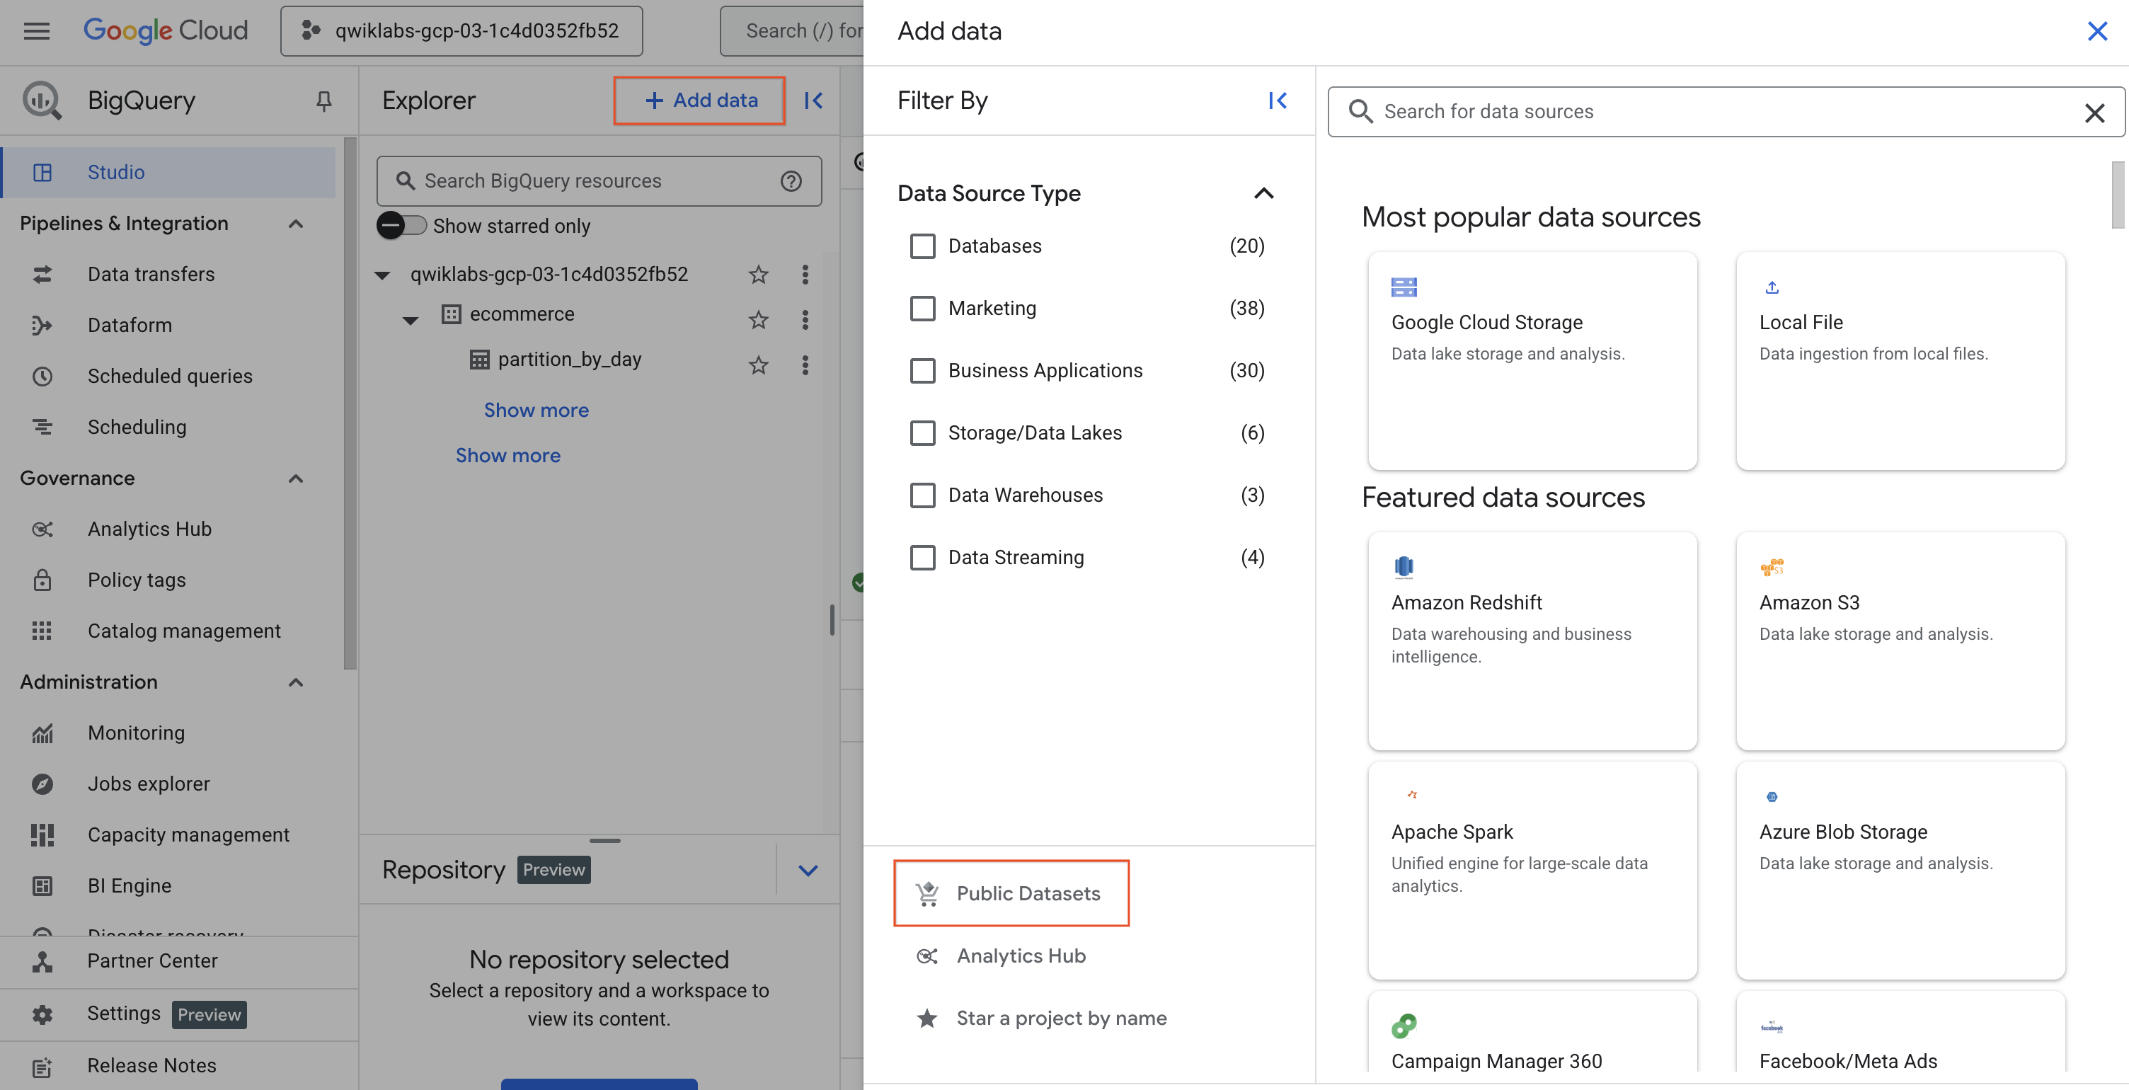Viewport: 2129px width, 1090px height.
Task: Open actions menu for ecommerce dataset
Action: (x=805, y=320)
